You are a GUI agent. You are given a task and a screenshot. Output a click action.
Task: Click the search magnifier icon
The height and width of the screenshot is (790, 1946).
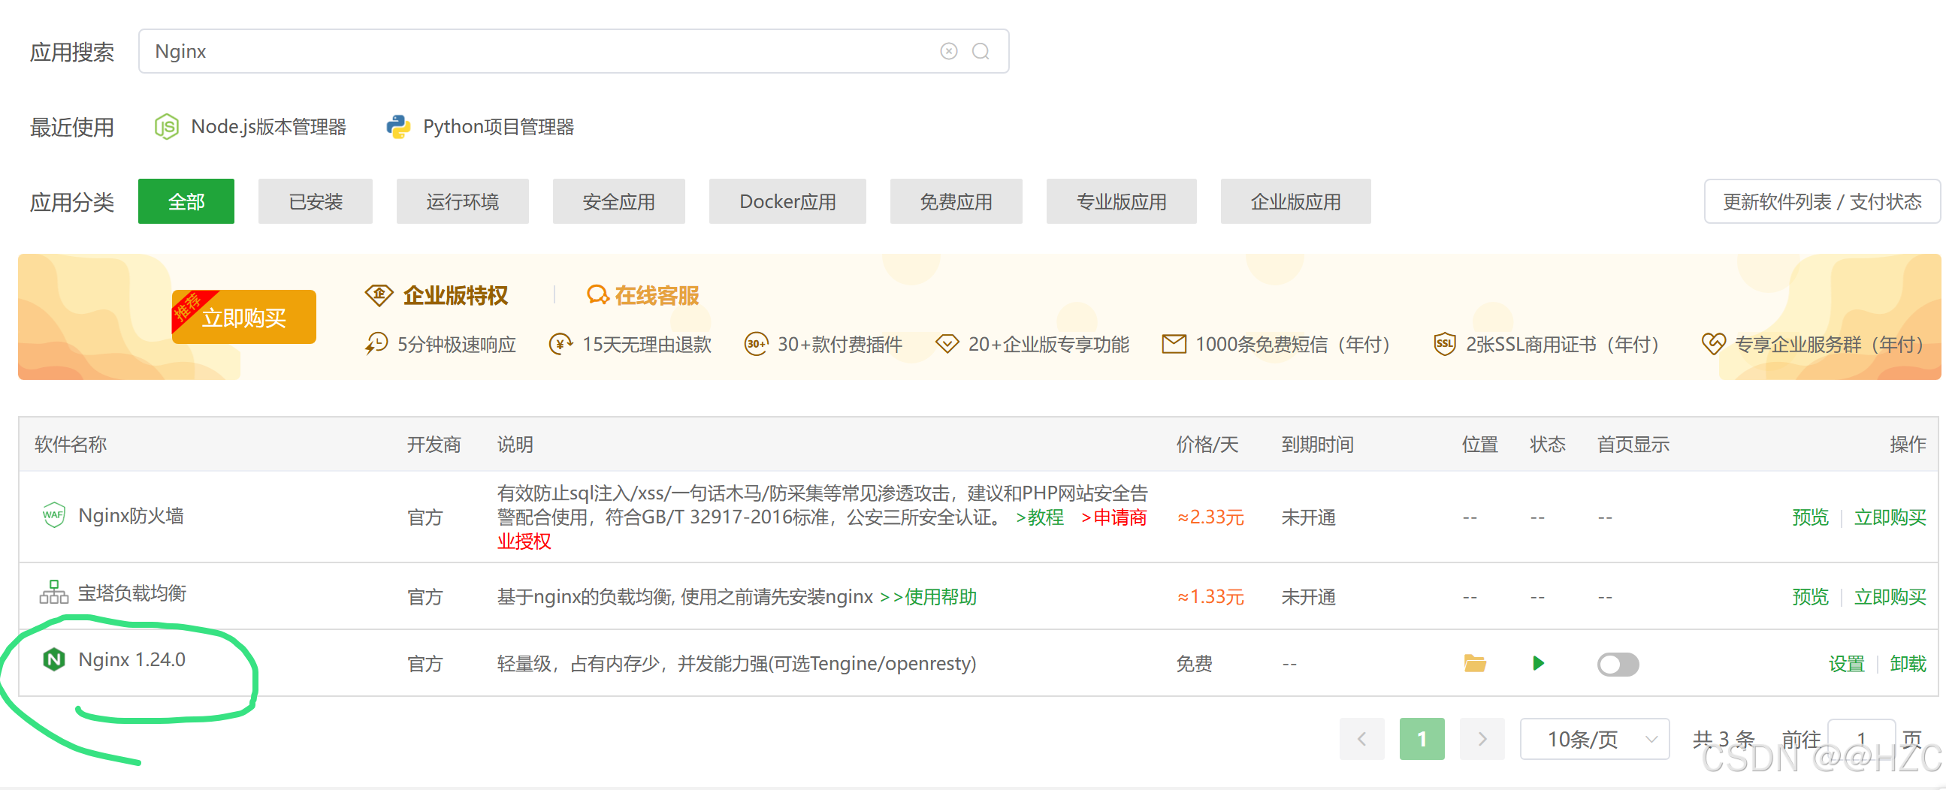click(981, 50)
